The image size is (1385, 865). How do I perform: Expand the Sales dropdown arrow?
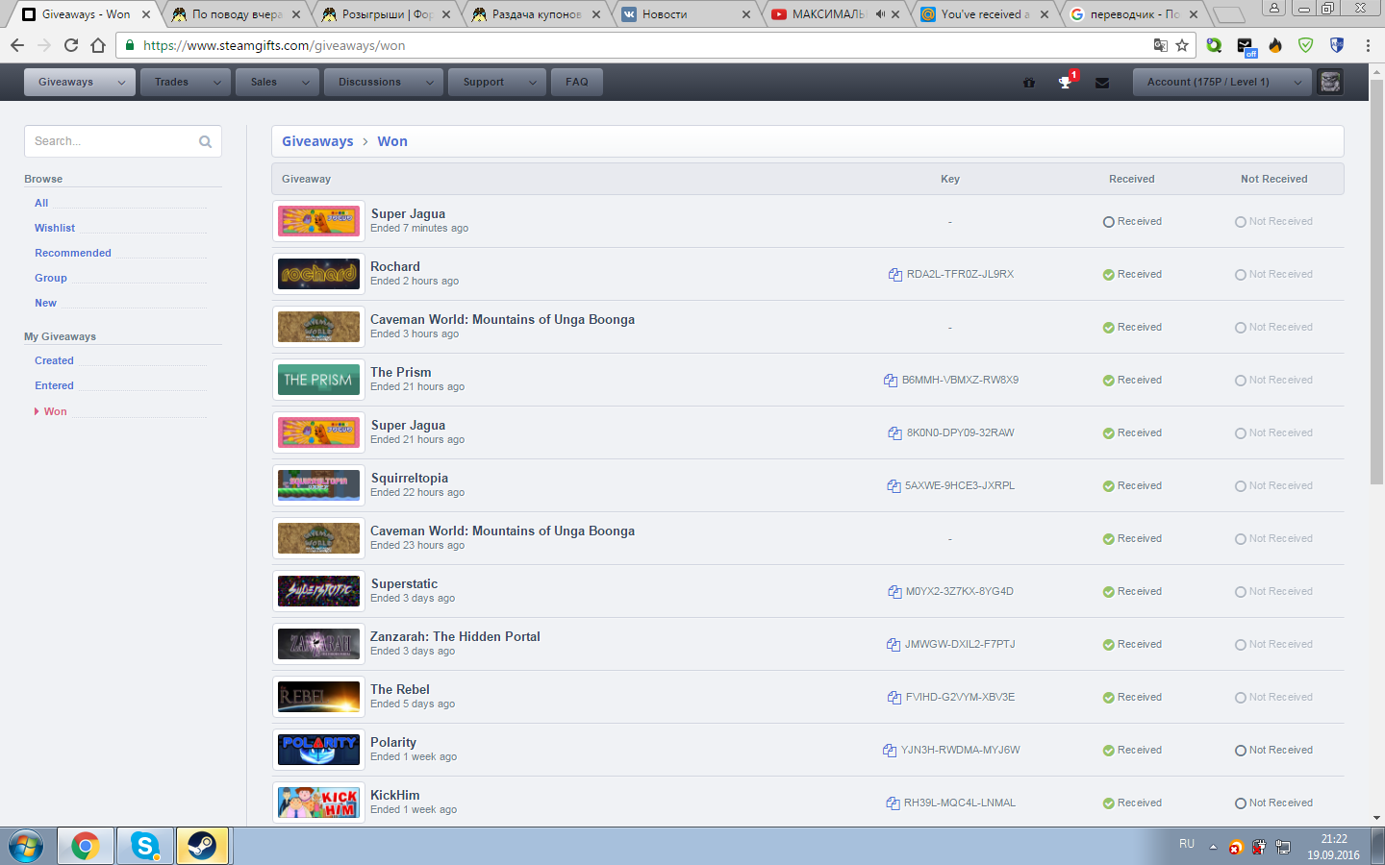click(306, 83)
